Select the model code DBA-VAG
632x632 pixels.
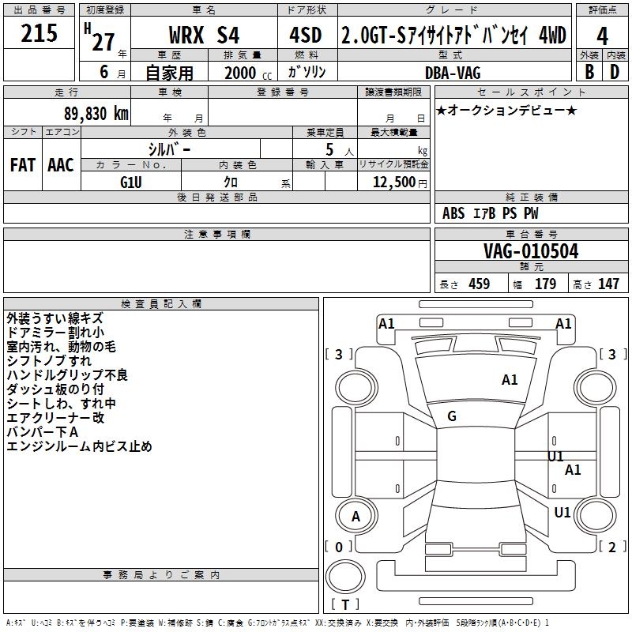tap(453, 73)
